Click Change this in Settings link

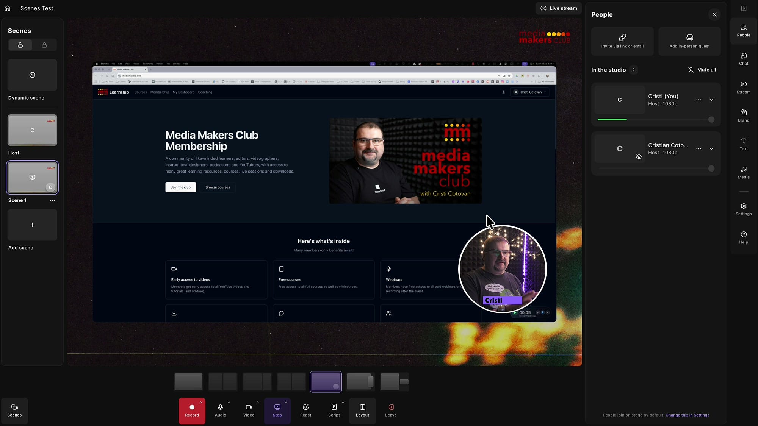[x=687, y=415]
